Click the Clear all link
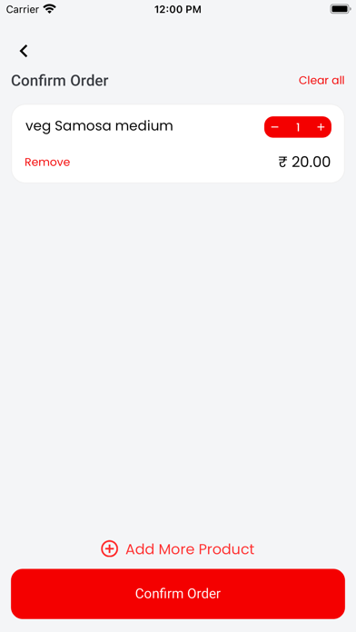Screen dimensions: 356x632 (321, 80)
